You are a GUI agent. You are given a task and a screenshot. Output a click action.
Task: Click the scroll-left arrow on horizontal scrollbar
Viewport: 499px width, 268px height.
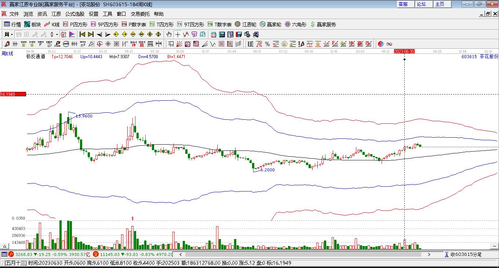pyautogui.click(x=180, y=254)
